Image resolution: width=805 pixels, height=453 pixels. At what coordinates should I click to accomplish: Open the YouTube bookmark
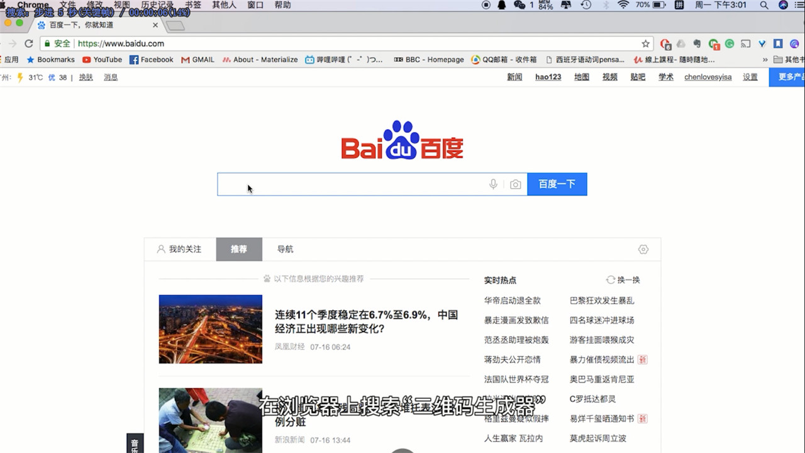point(102,60)
